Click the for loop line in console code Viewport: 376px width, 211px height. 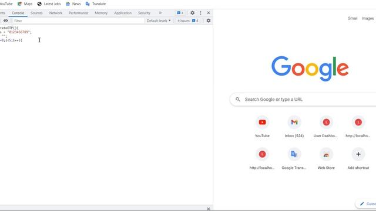[11, 40]
